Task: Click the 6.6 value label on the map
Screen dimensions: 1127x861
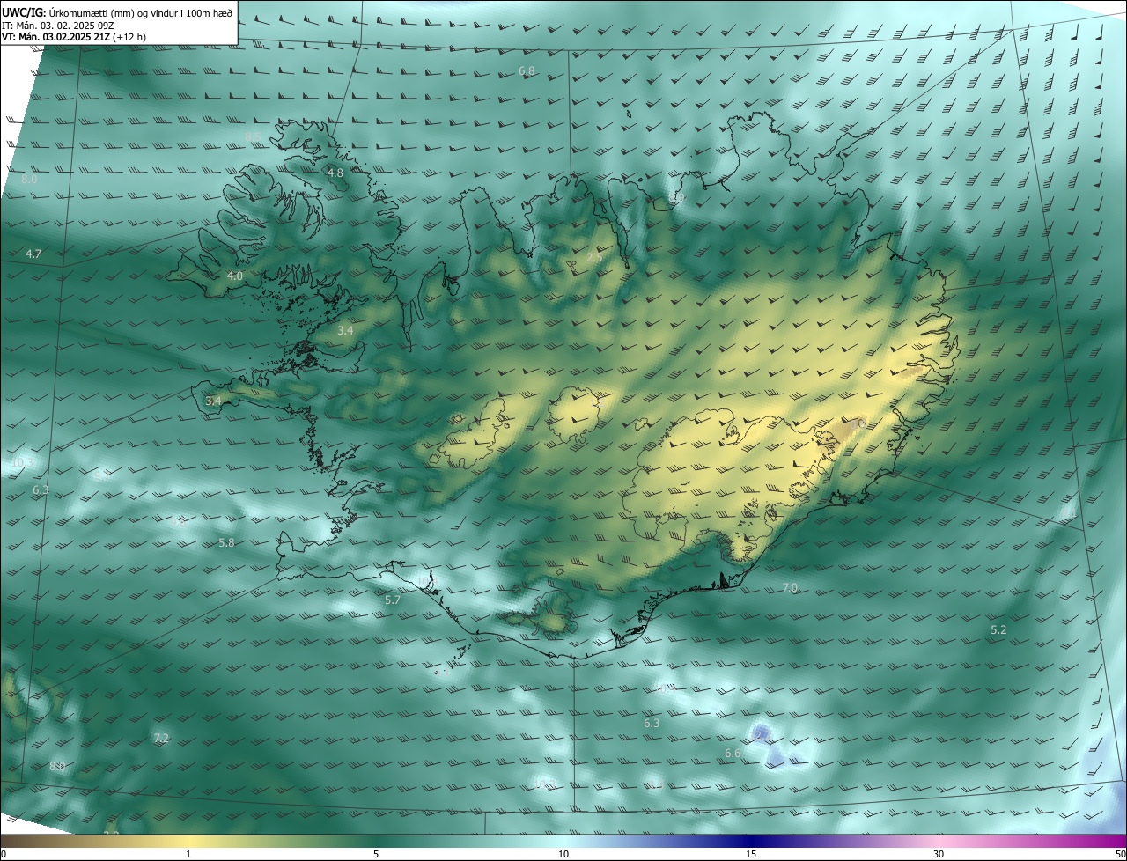Action: click(x=733, y=754)
